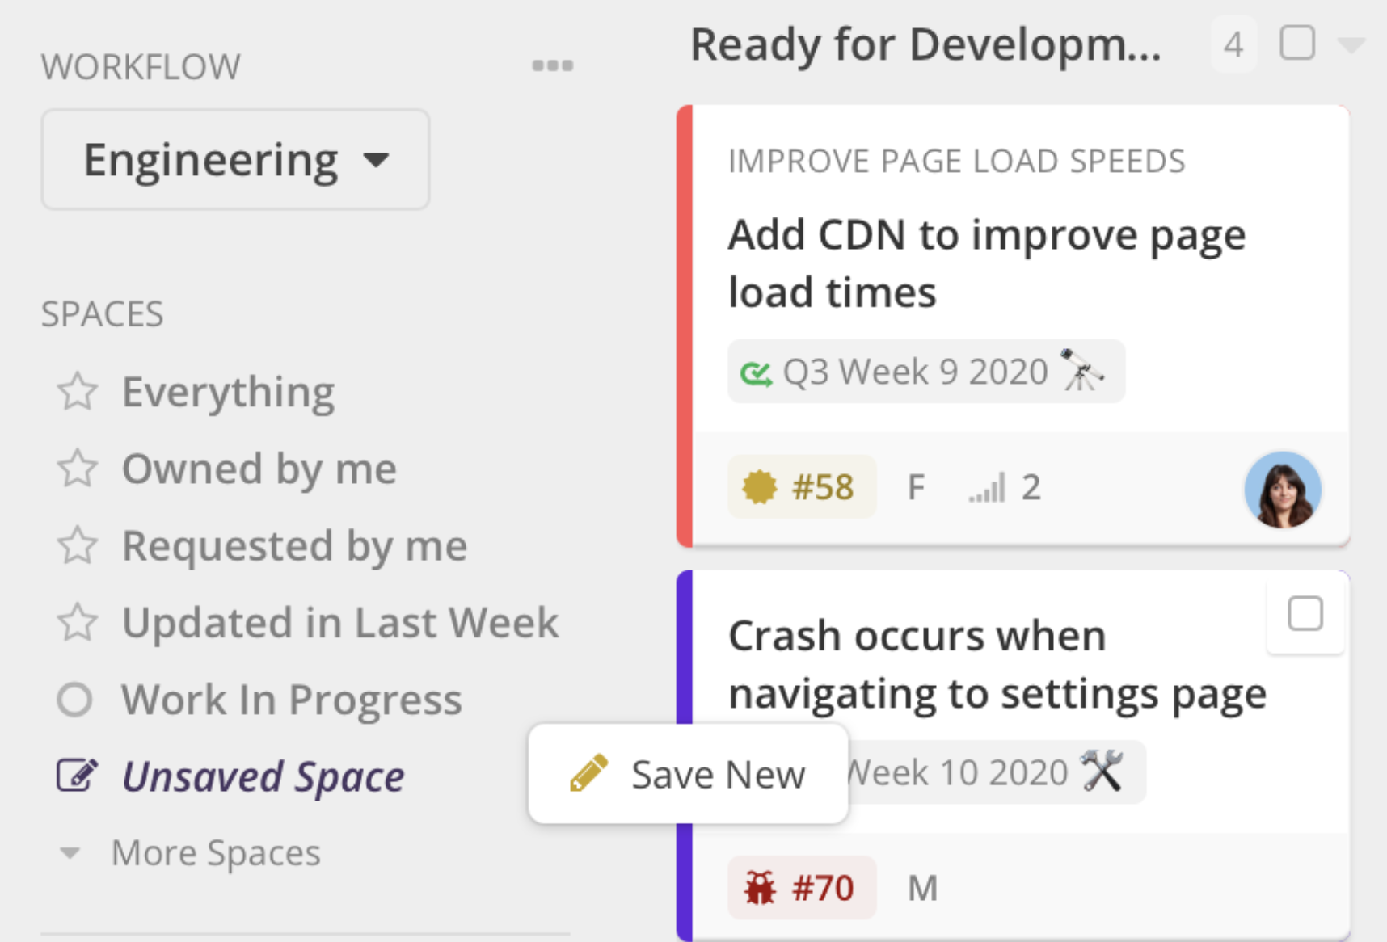Open the owner avatar on the CDN card

[1283, 490]
